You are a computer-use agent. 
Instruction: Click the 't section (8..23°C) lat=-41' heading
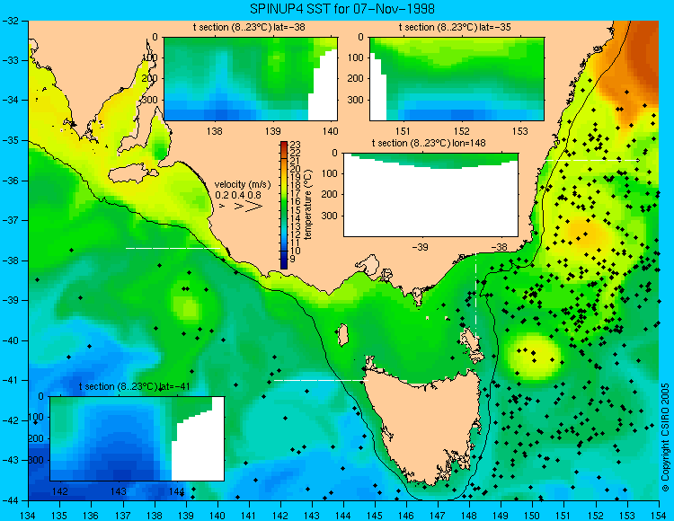tap(135, 386)
